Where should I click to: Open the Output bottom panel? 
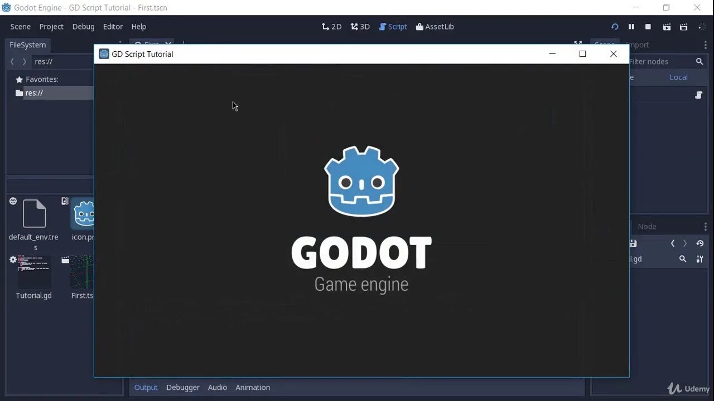point(146,388)
